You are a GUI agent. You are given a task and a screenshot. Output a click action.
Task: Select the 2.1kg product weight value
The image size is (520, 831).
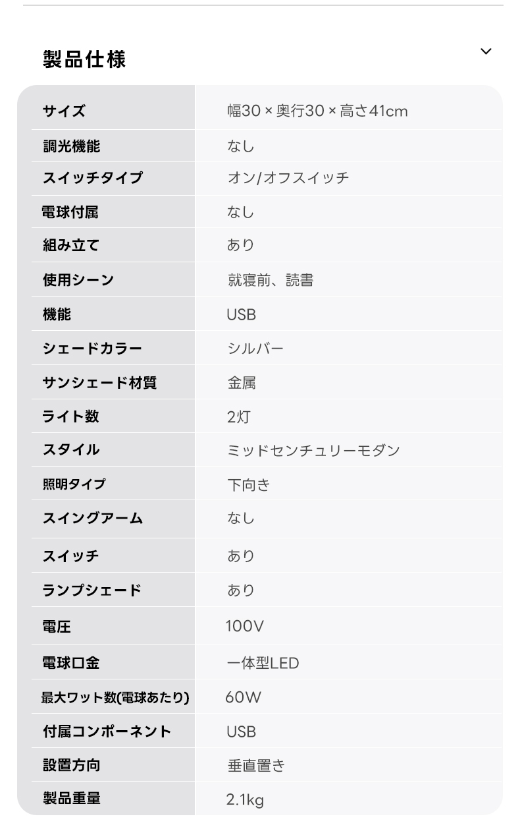(245, 800)
